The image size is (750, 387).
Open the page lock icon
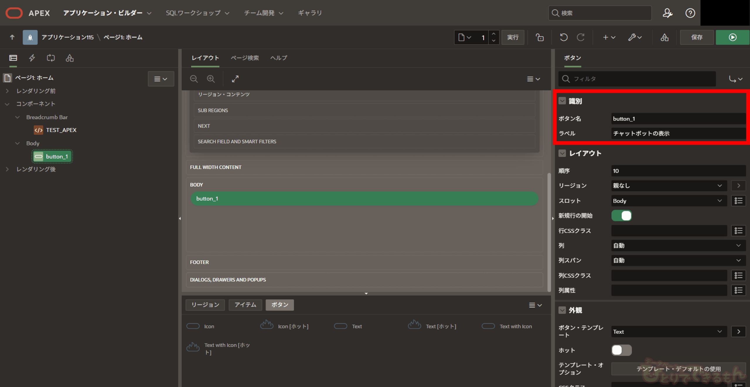tap(539, 37)
